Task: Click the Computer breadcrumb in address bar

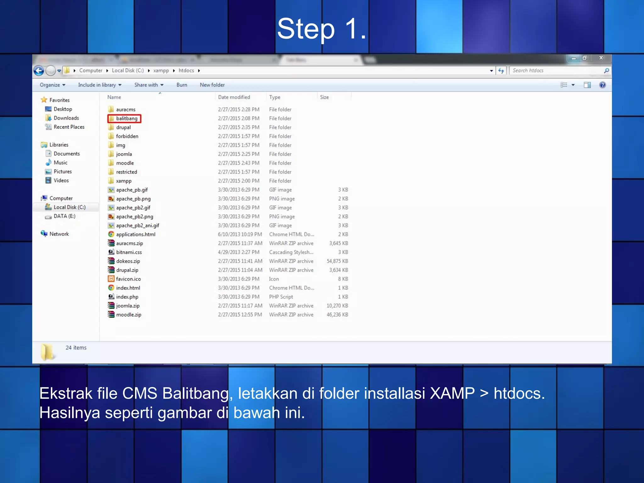Action: tap(91, 71)
